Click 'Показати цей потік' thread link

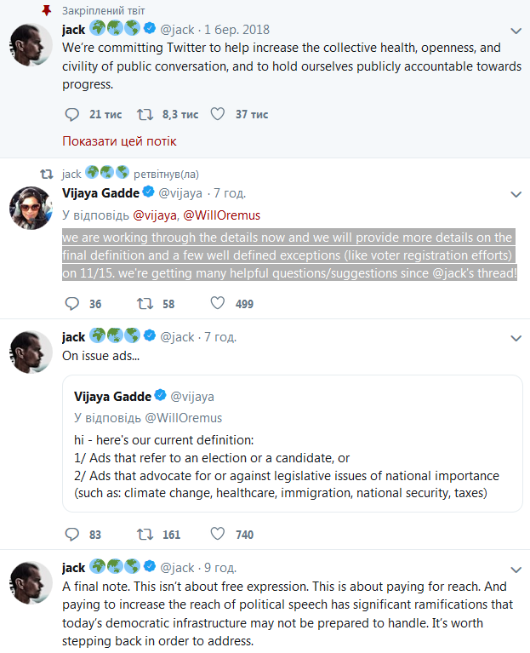[x=119, y=141]
